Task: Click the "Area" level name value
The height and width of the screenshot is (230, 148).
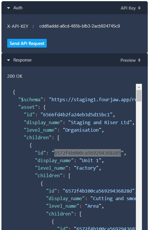Action: tap(93, 206)
